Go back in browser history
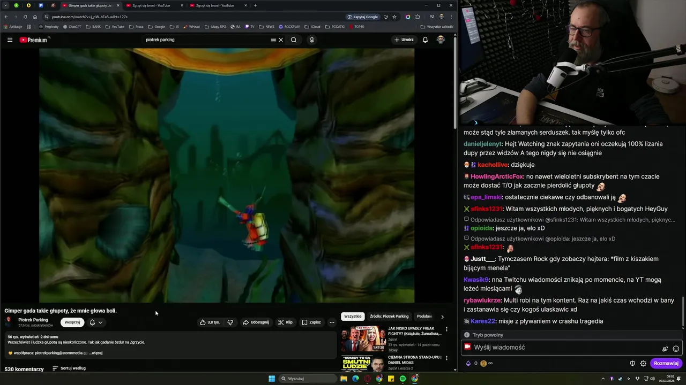Screen dimensions: 686x385 point(6,17)
